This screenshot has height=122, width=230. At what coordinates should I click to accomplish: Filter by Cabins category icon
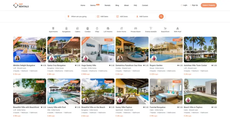(x=78, y=28)
